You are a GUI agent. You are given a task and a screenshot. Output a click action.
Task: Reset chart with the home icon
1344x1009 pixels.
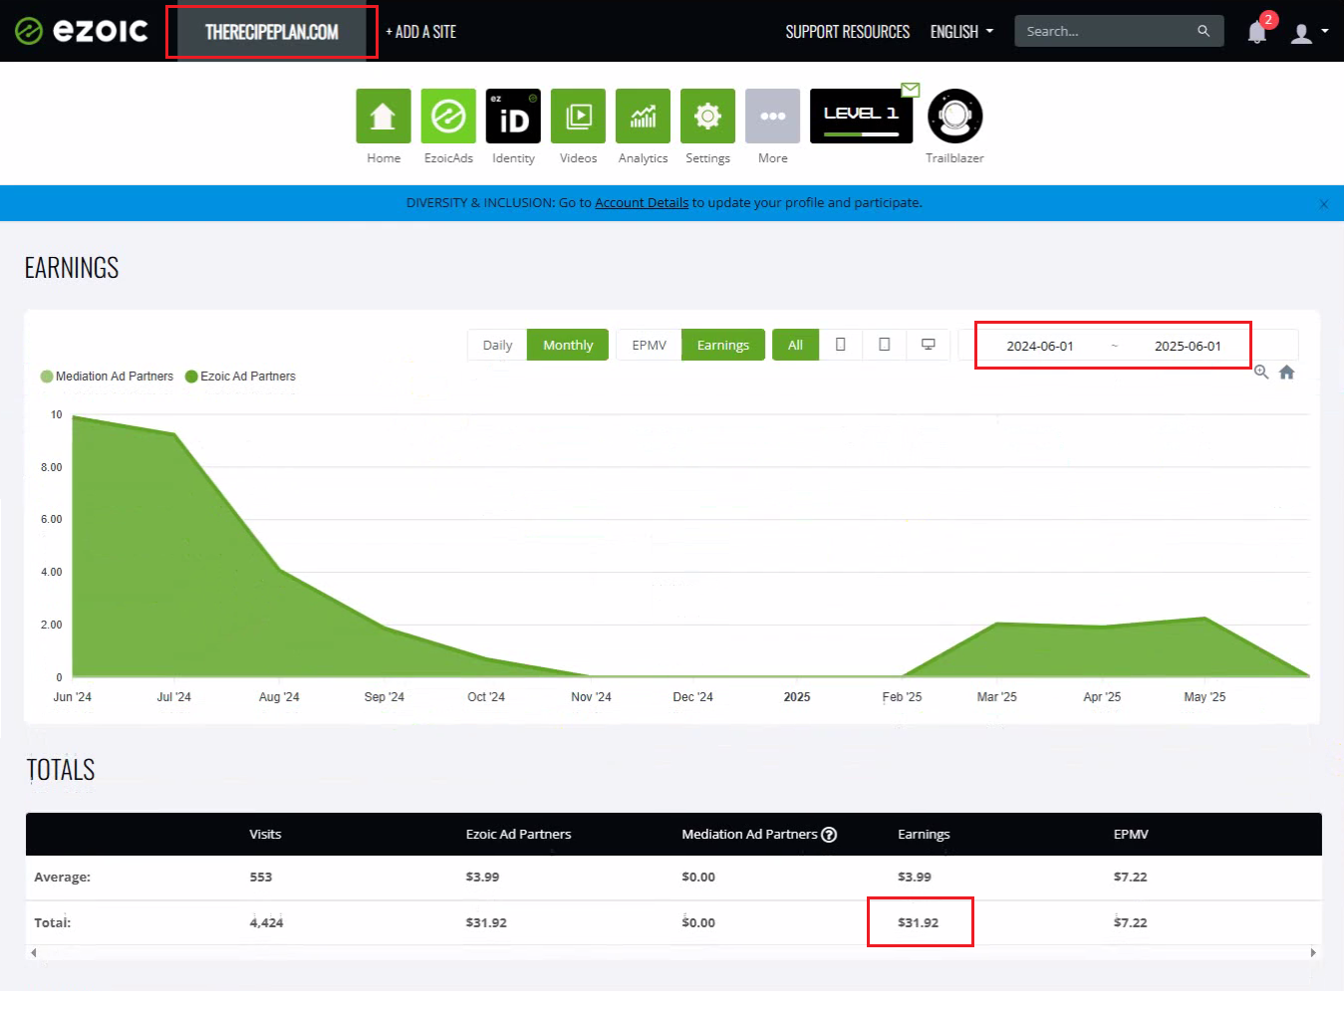(x=1287, y=372)
